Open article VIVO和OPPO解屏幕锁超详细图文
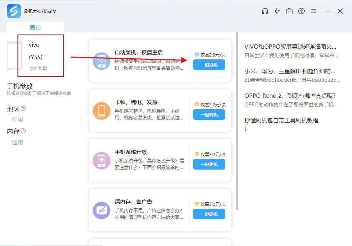The width and height of the screenshot is (352, 246). click(x=290, y=47)
